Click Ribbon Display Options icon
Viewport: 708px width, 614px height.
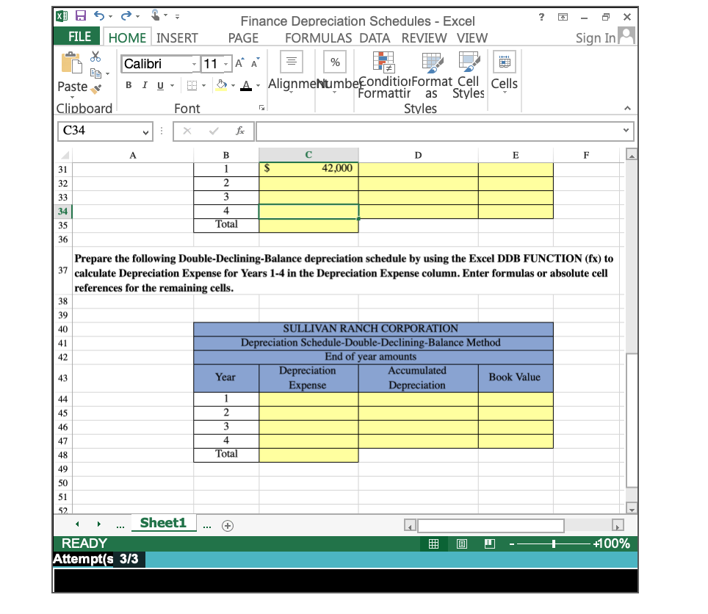pos(563,17)
